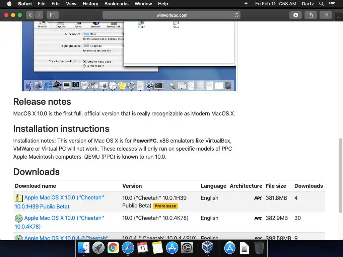Open the Window menu
This screenshot has width=343, height=257.
click(x=143, y=4)
